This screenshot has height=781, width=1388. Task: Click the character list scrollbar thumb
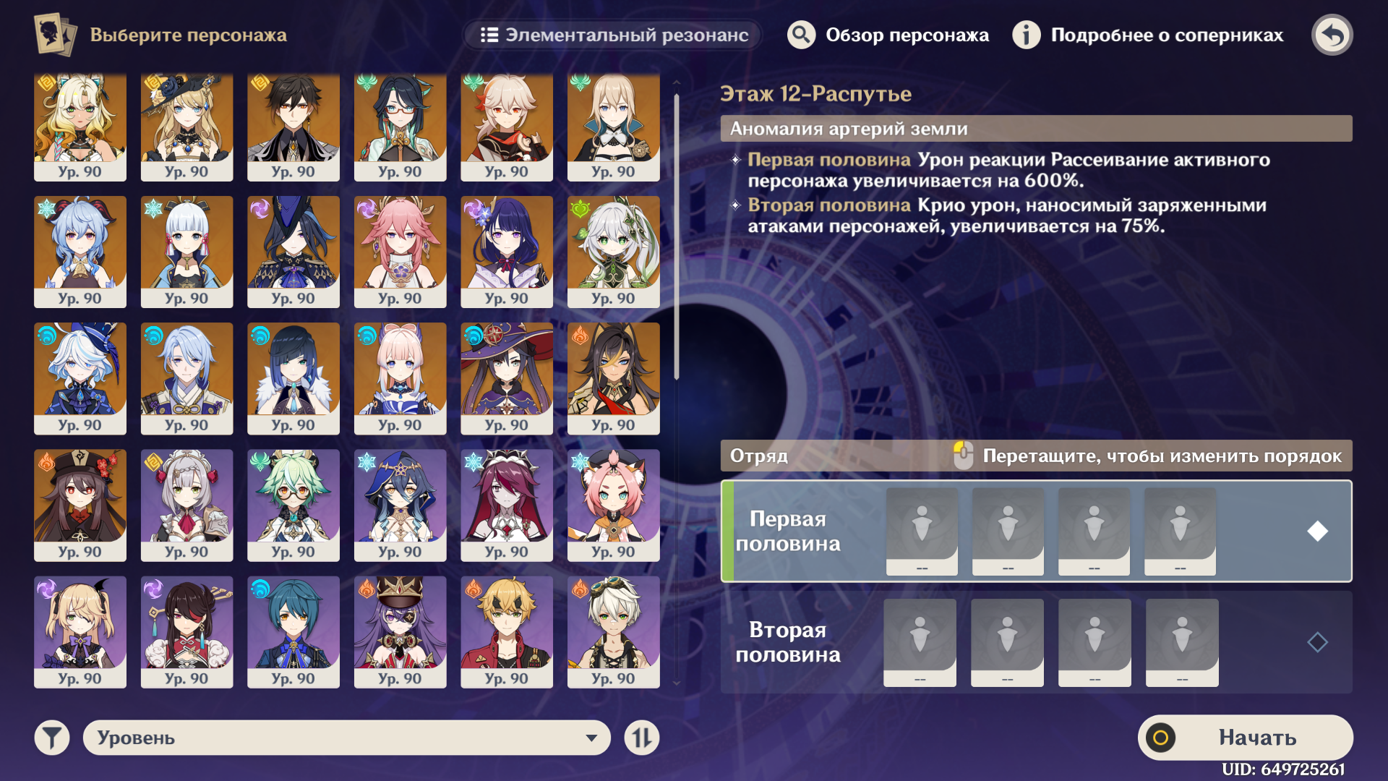(x=677, y=235)
